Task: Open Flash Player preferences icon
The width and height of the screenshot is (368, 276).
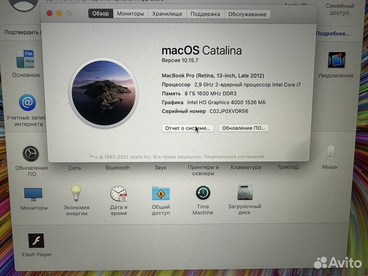Action: click(36, 241)
